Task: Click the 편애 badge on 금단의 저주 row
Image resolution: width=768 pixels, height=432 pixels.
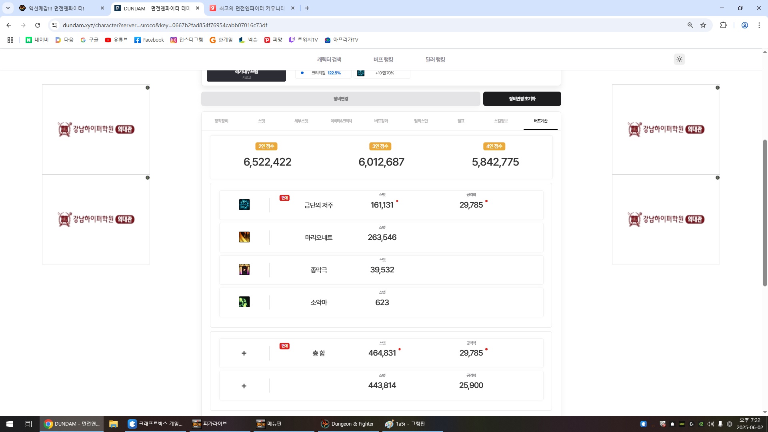Action: point(284,198)
